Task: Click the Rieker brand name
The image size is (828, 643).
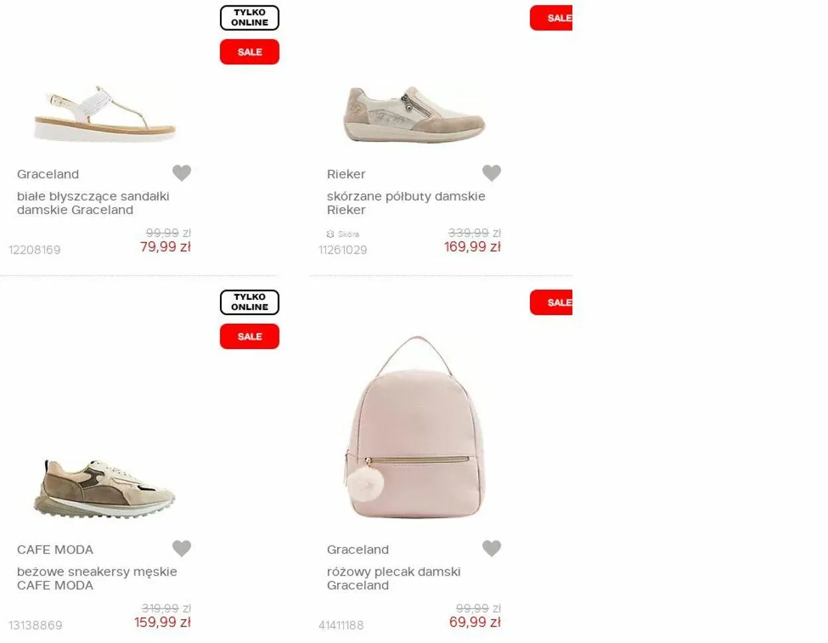Action: pyautogui.click(x=346, y=174)
